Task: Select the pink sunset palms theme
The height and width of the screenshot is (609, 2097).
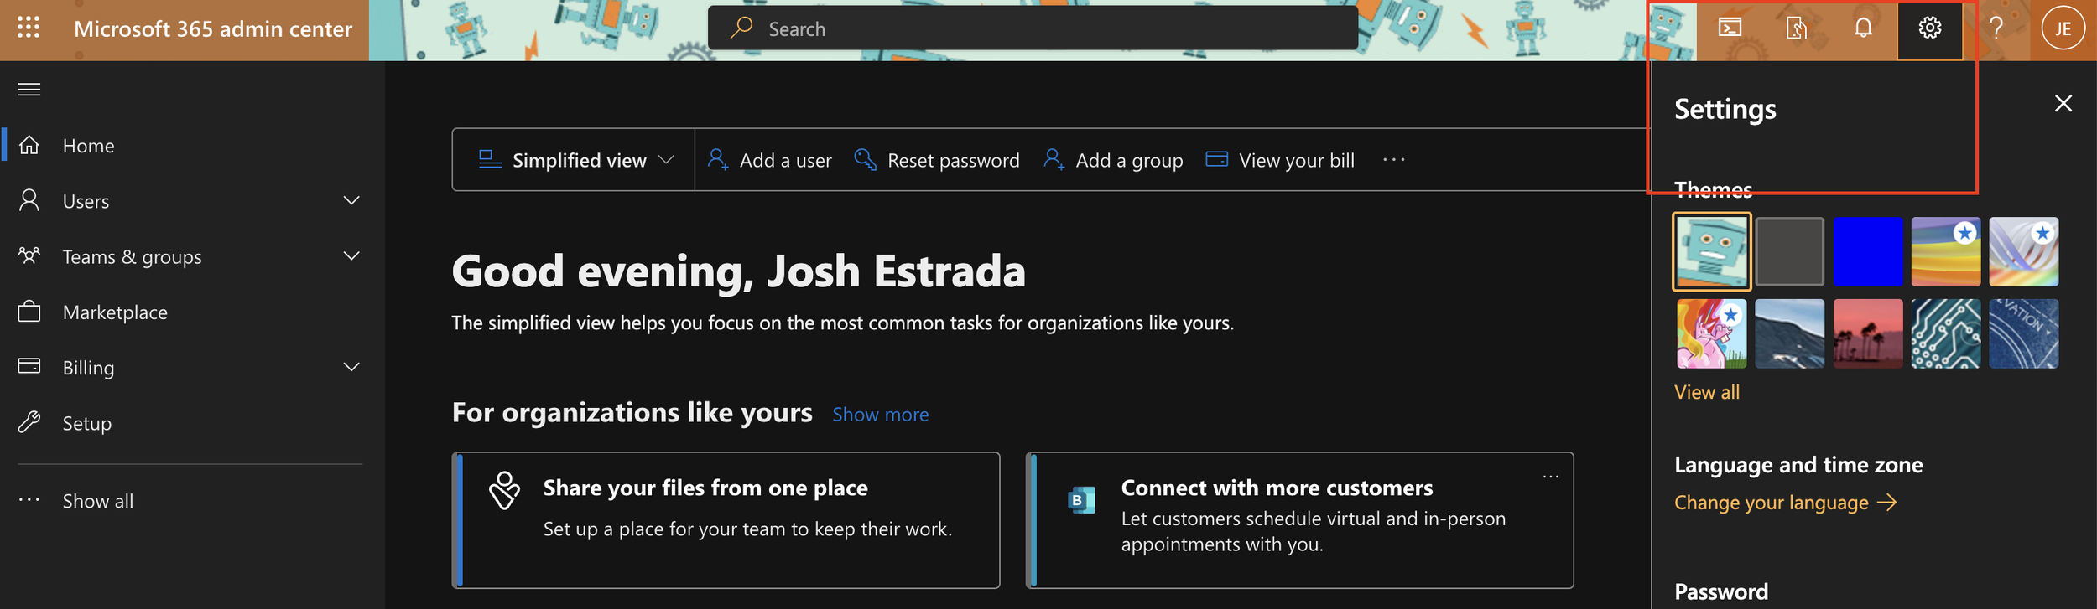Action: pyautogui.click(x=1867, y=333)
